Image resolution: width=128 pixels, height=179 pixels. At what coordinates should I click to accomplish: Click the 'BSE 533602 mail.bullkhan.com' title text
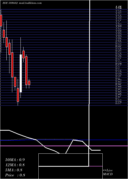[22, 3]
